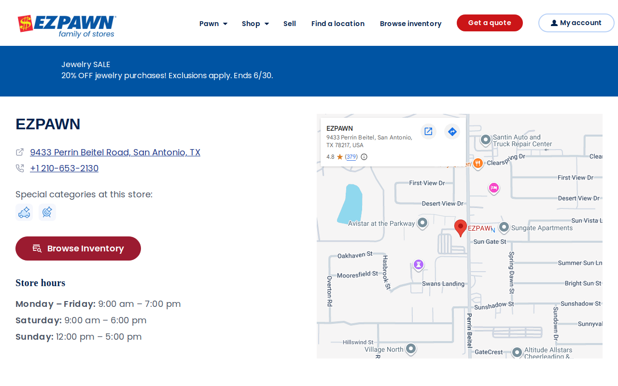Open map in new window icon
This screenshot has width=618, height=386.
428,131
